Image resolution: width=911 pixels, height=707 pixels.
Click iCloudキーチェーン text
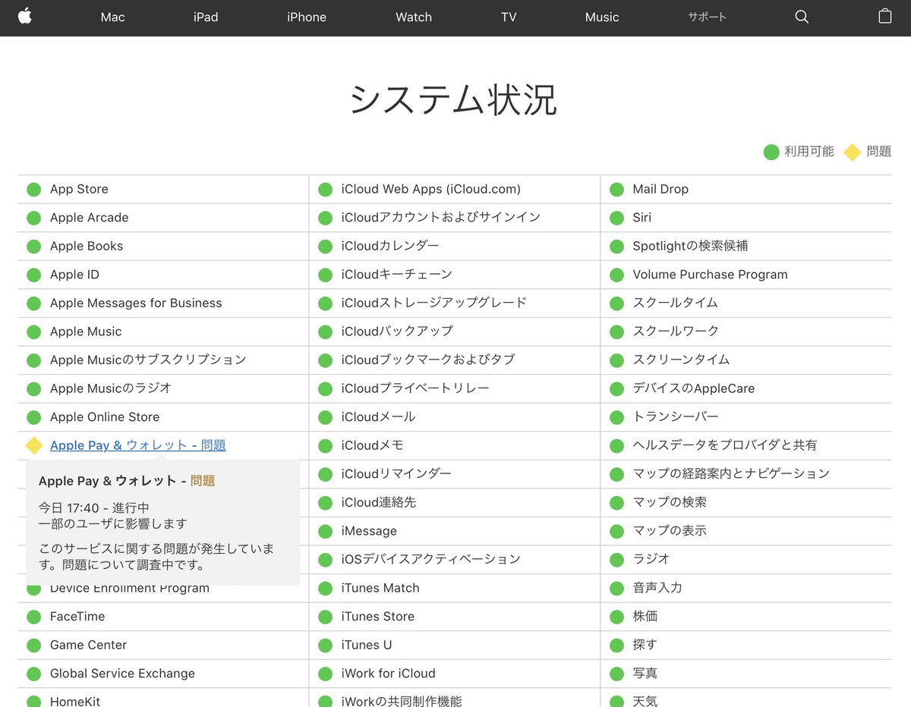coord(397,275)
